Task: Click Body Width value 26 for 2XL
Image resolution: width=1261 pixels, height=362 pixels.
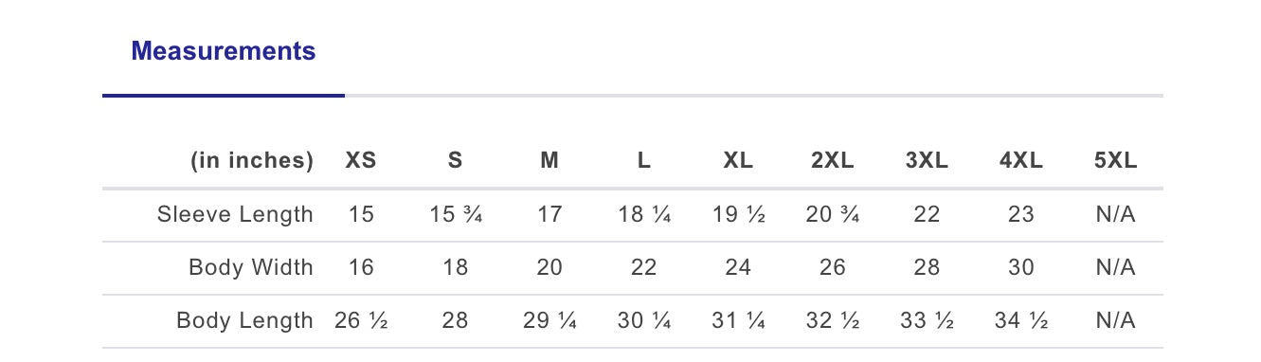Action: (833, 267)
